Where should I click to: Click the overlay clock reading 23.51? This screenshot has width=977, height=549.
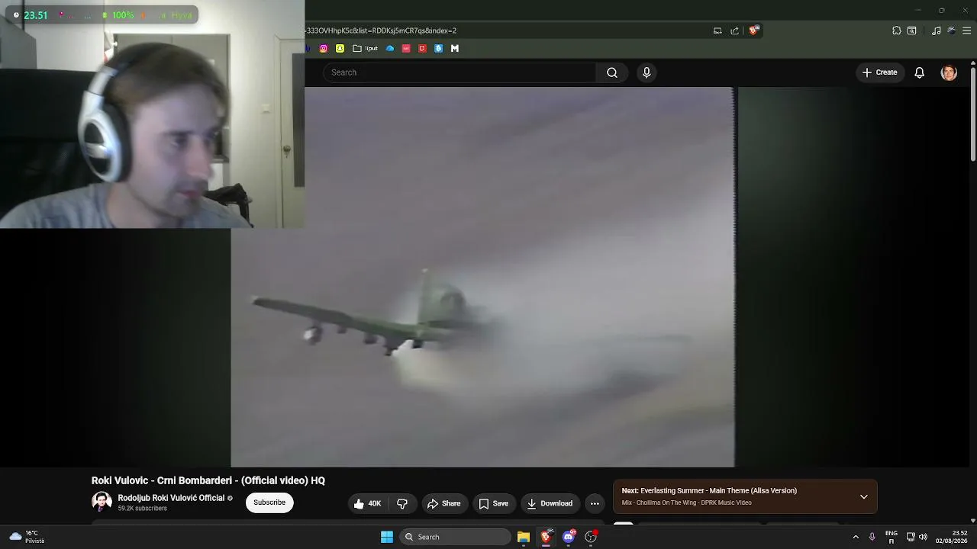tap(36, 15)
